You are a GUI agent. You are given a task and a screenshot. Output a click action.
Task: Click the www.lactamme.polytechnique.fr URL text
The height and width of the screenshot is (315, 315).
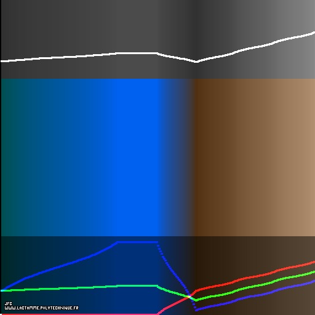click(x=41, y=308)
